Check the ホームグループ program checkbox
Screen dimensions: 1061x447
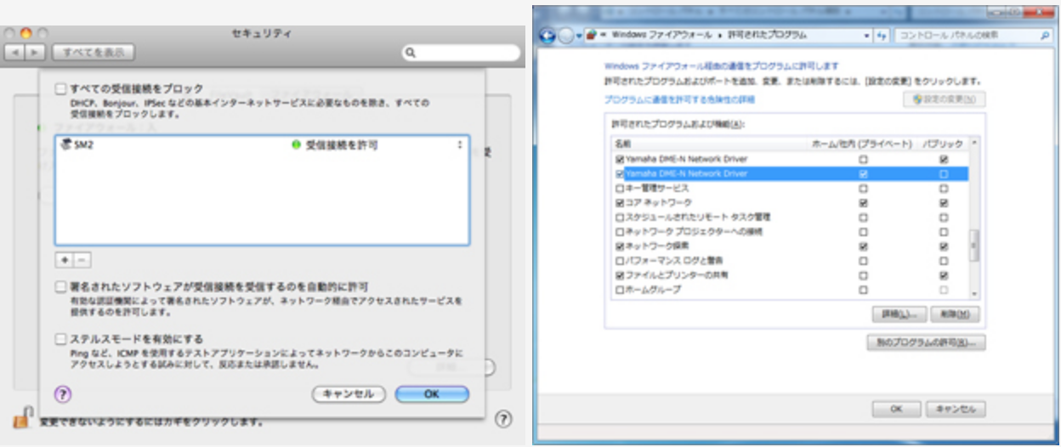click(x=619, y=290)
